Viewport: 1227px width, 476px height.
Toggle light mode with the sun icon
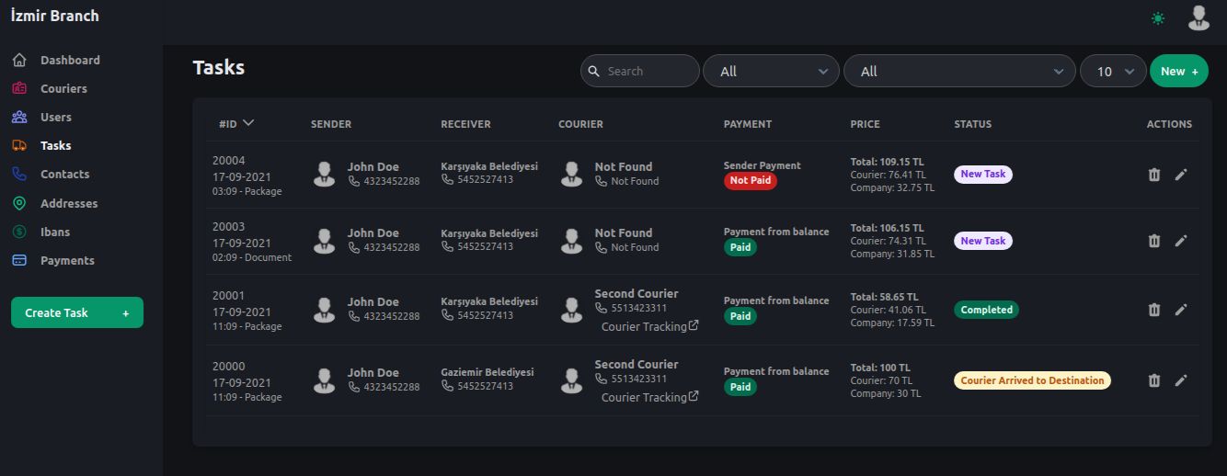click(1157, 18)
